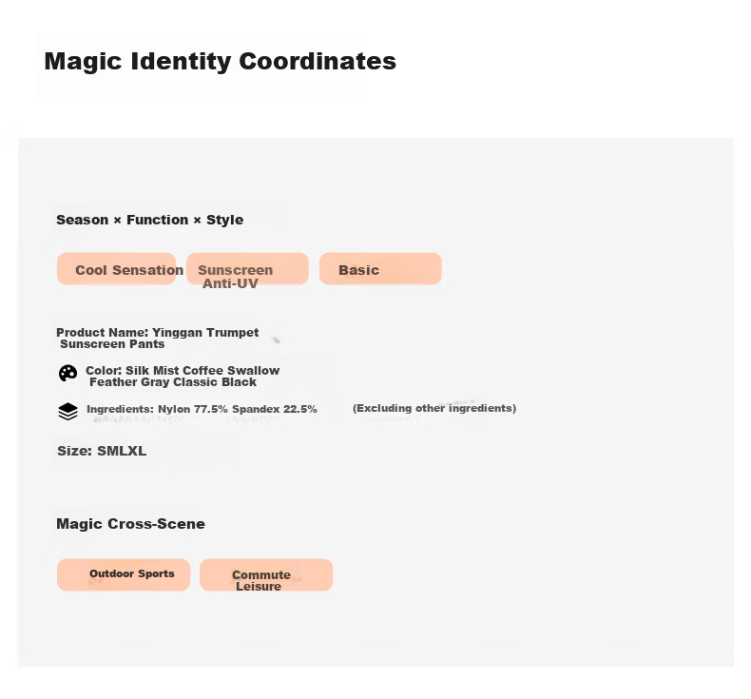Click the color palette icon
Image resolution: width=751 pixels, height=699 pixels.
[68, 373]
